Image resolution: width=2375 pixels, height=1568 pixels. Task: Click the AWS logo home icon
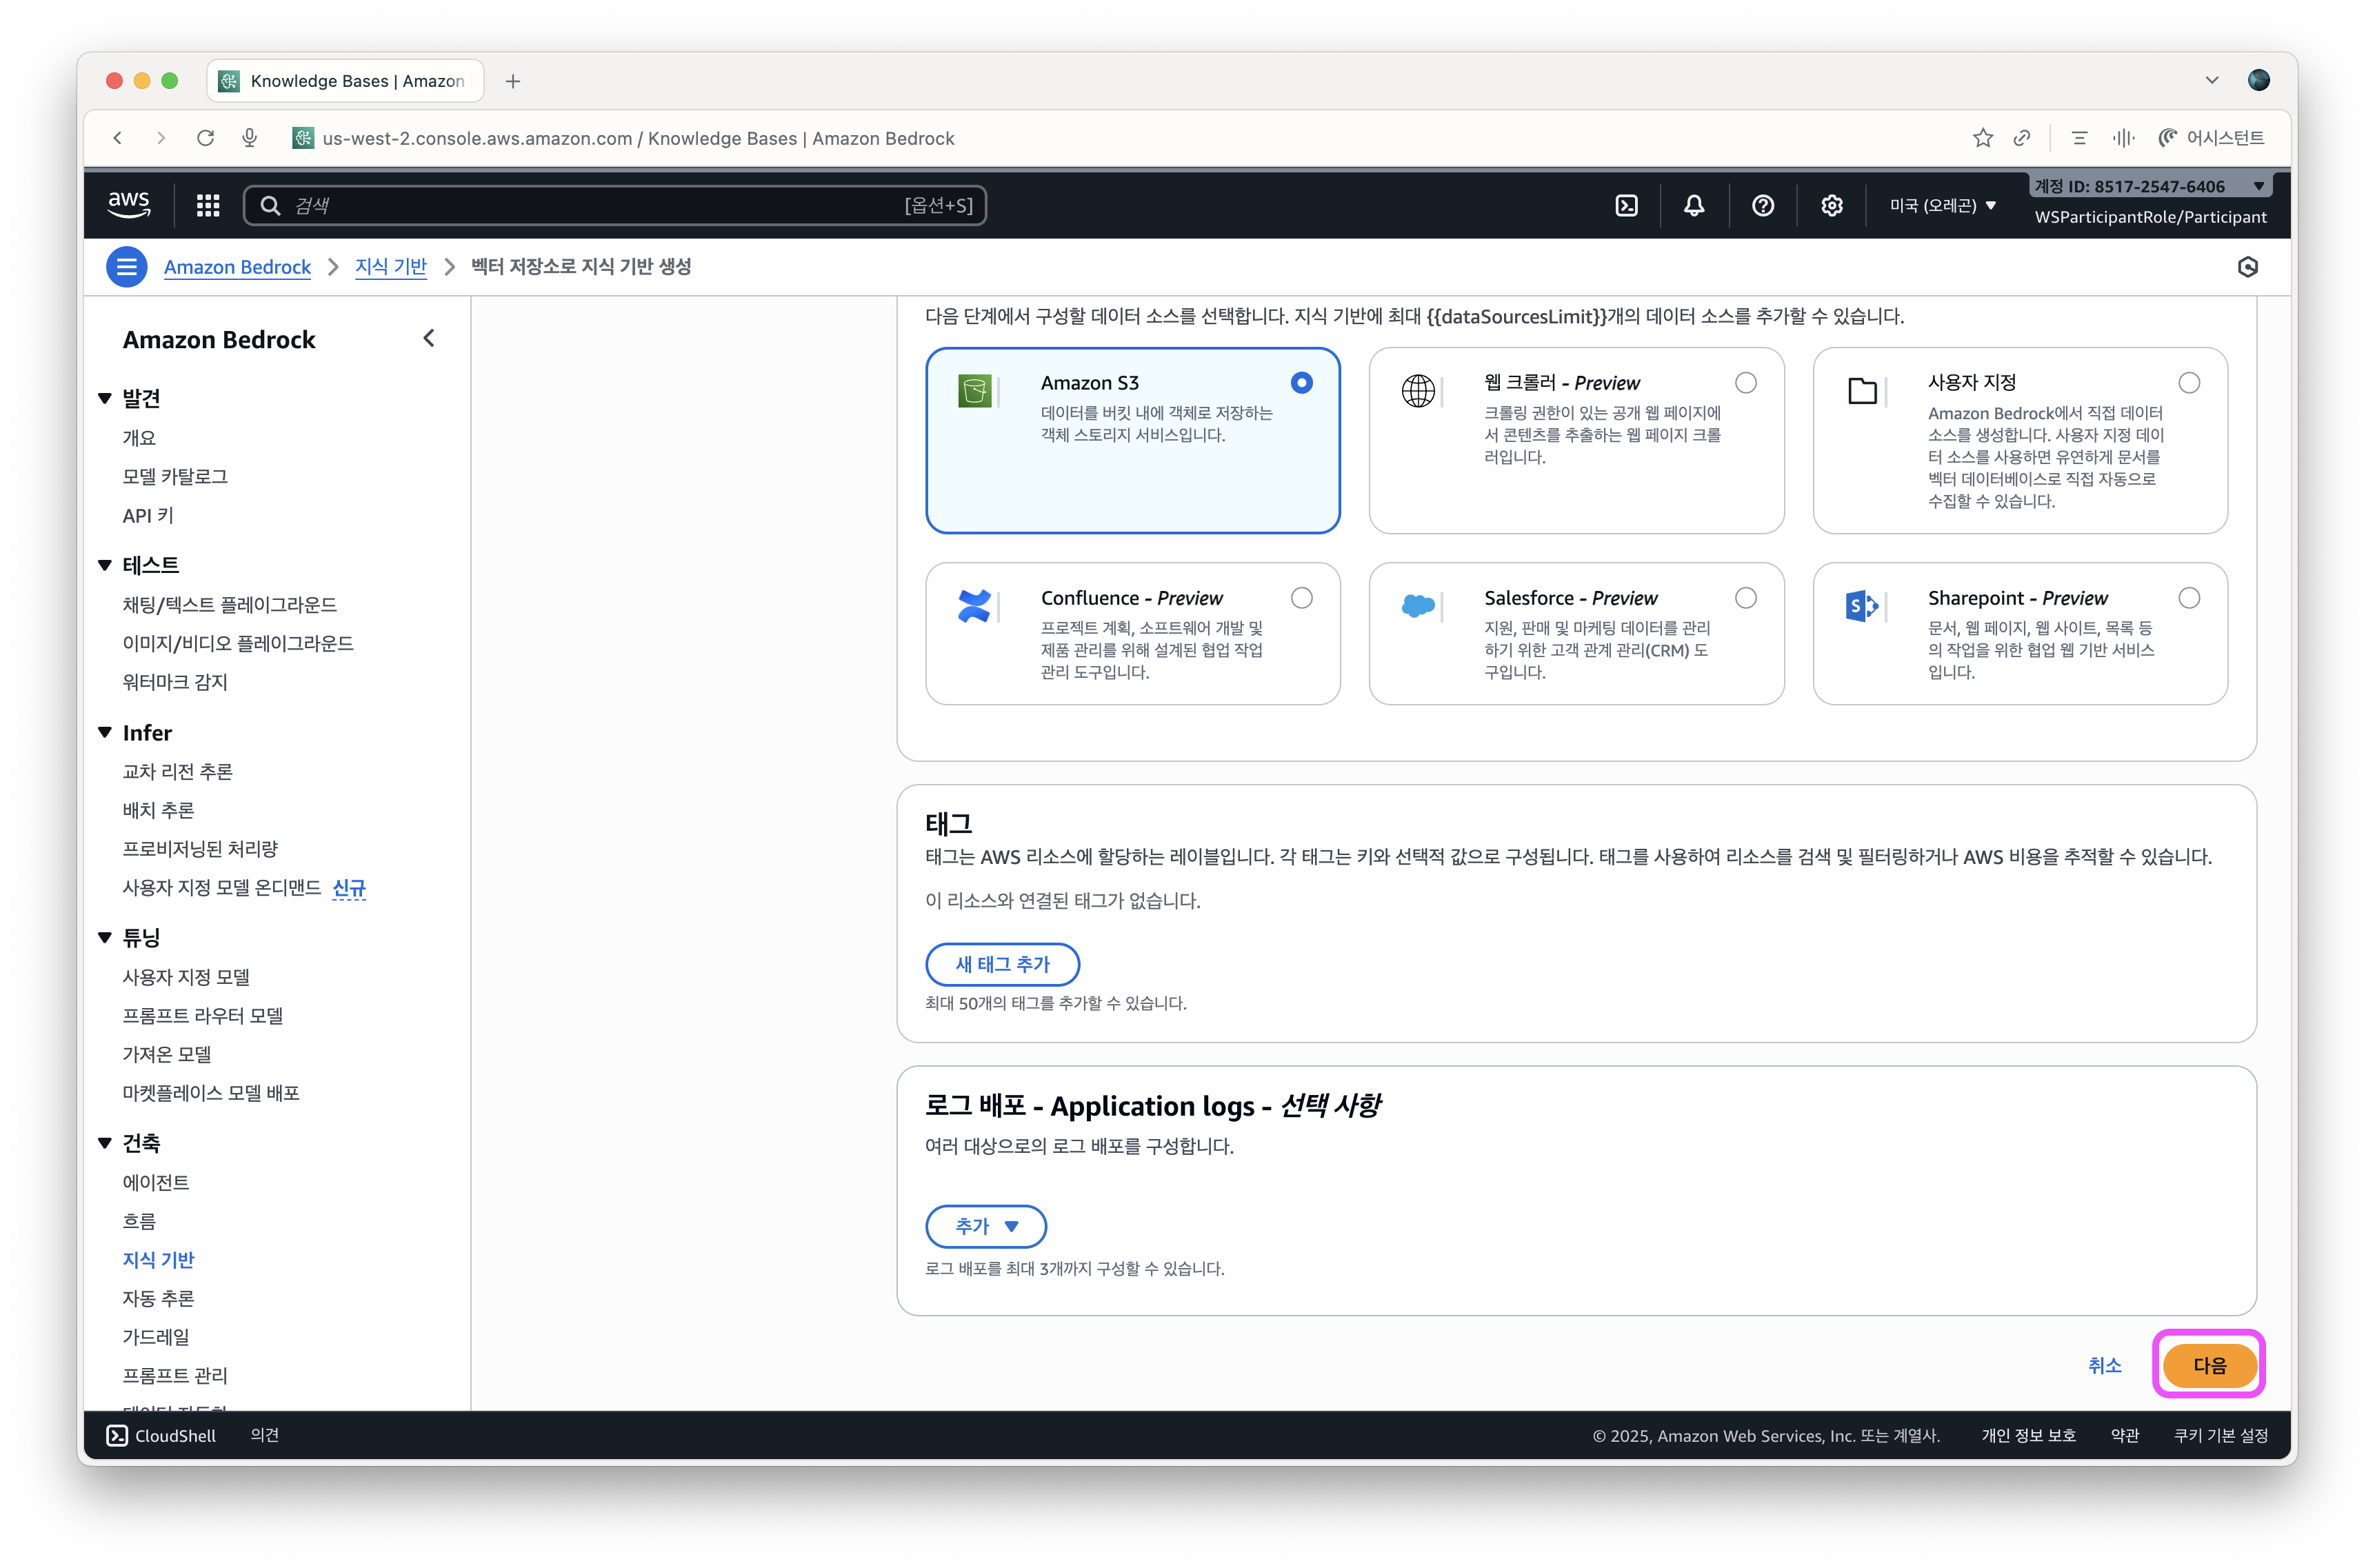click(129, 205)
